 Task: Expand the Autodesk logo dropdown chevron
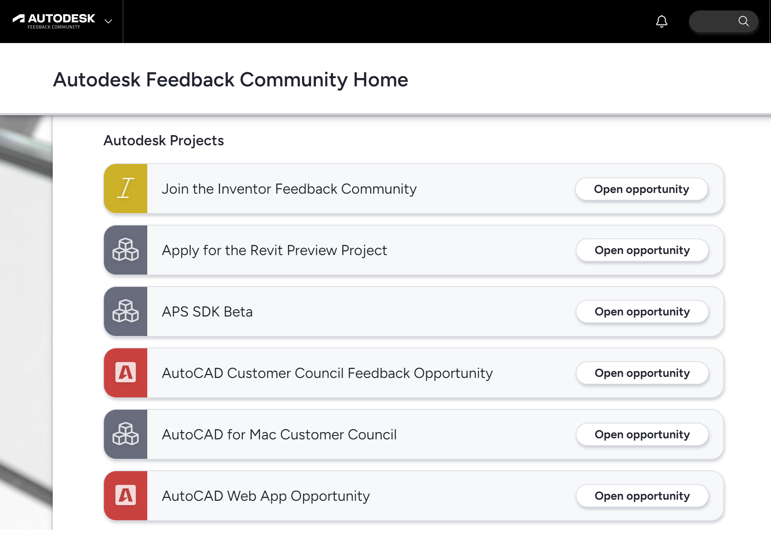(108, 21)
